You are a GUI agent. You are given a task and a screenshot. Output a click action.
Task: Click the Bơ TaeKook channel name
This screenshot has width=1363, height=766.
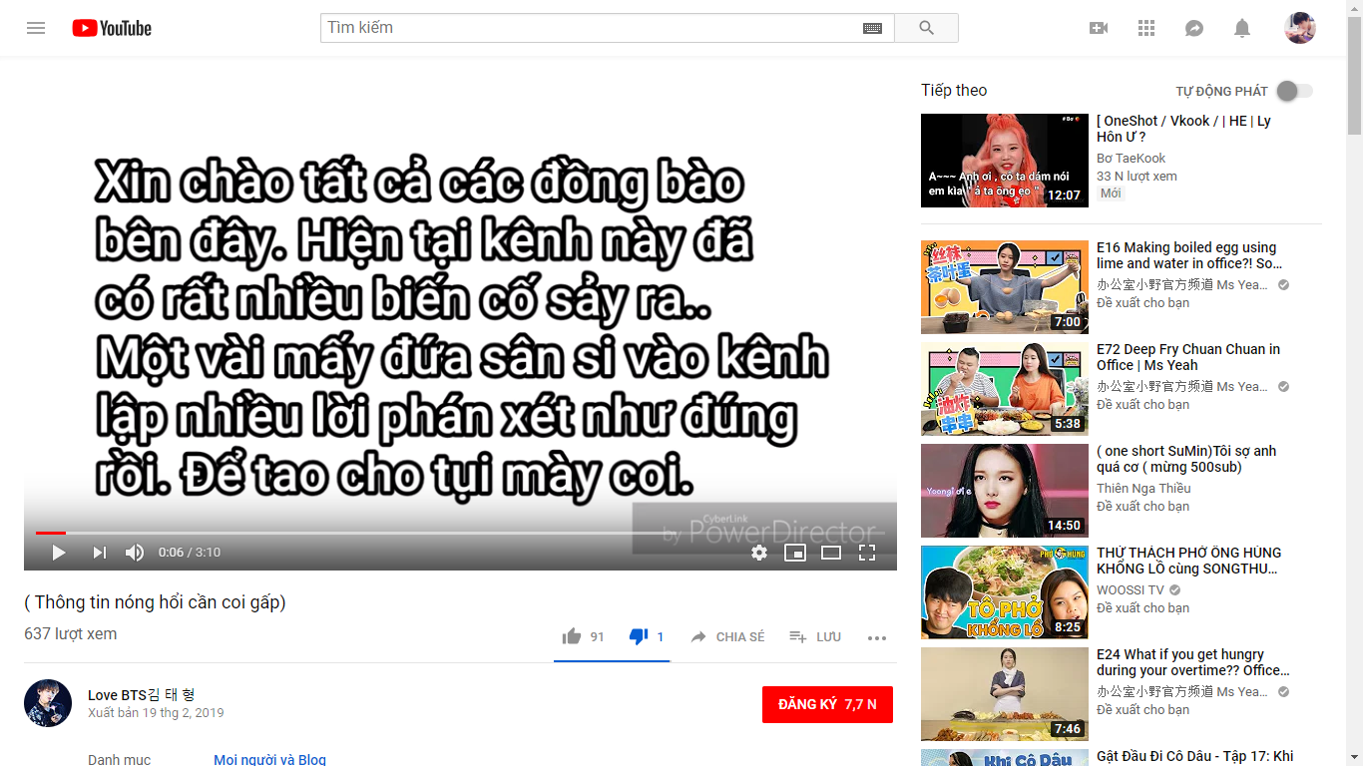point(1132,159)
